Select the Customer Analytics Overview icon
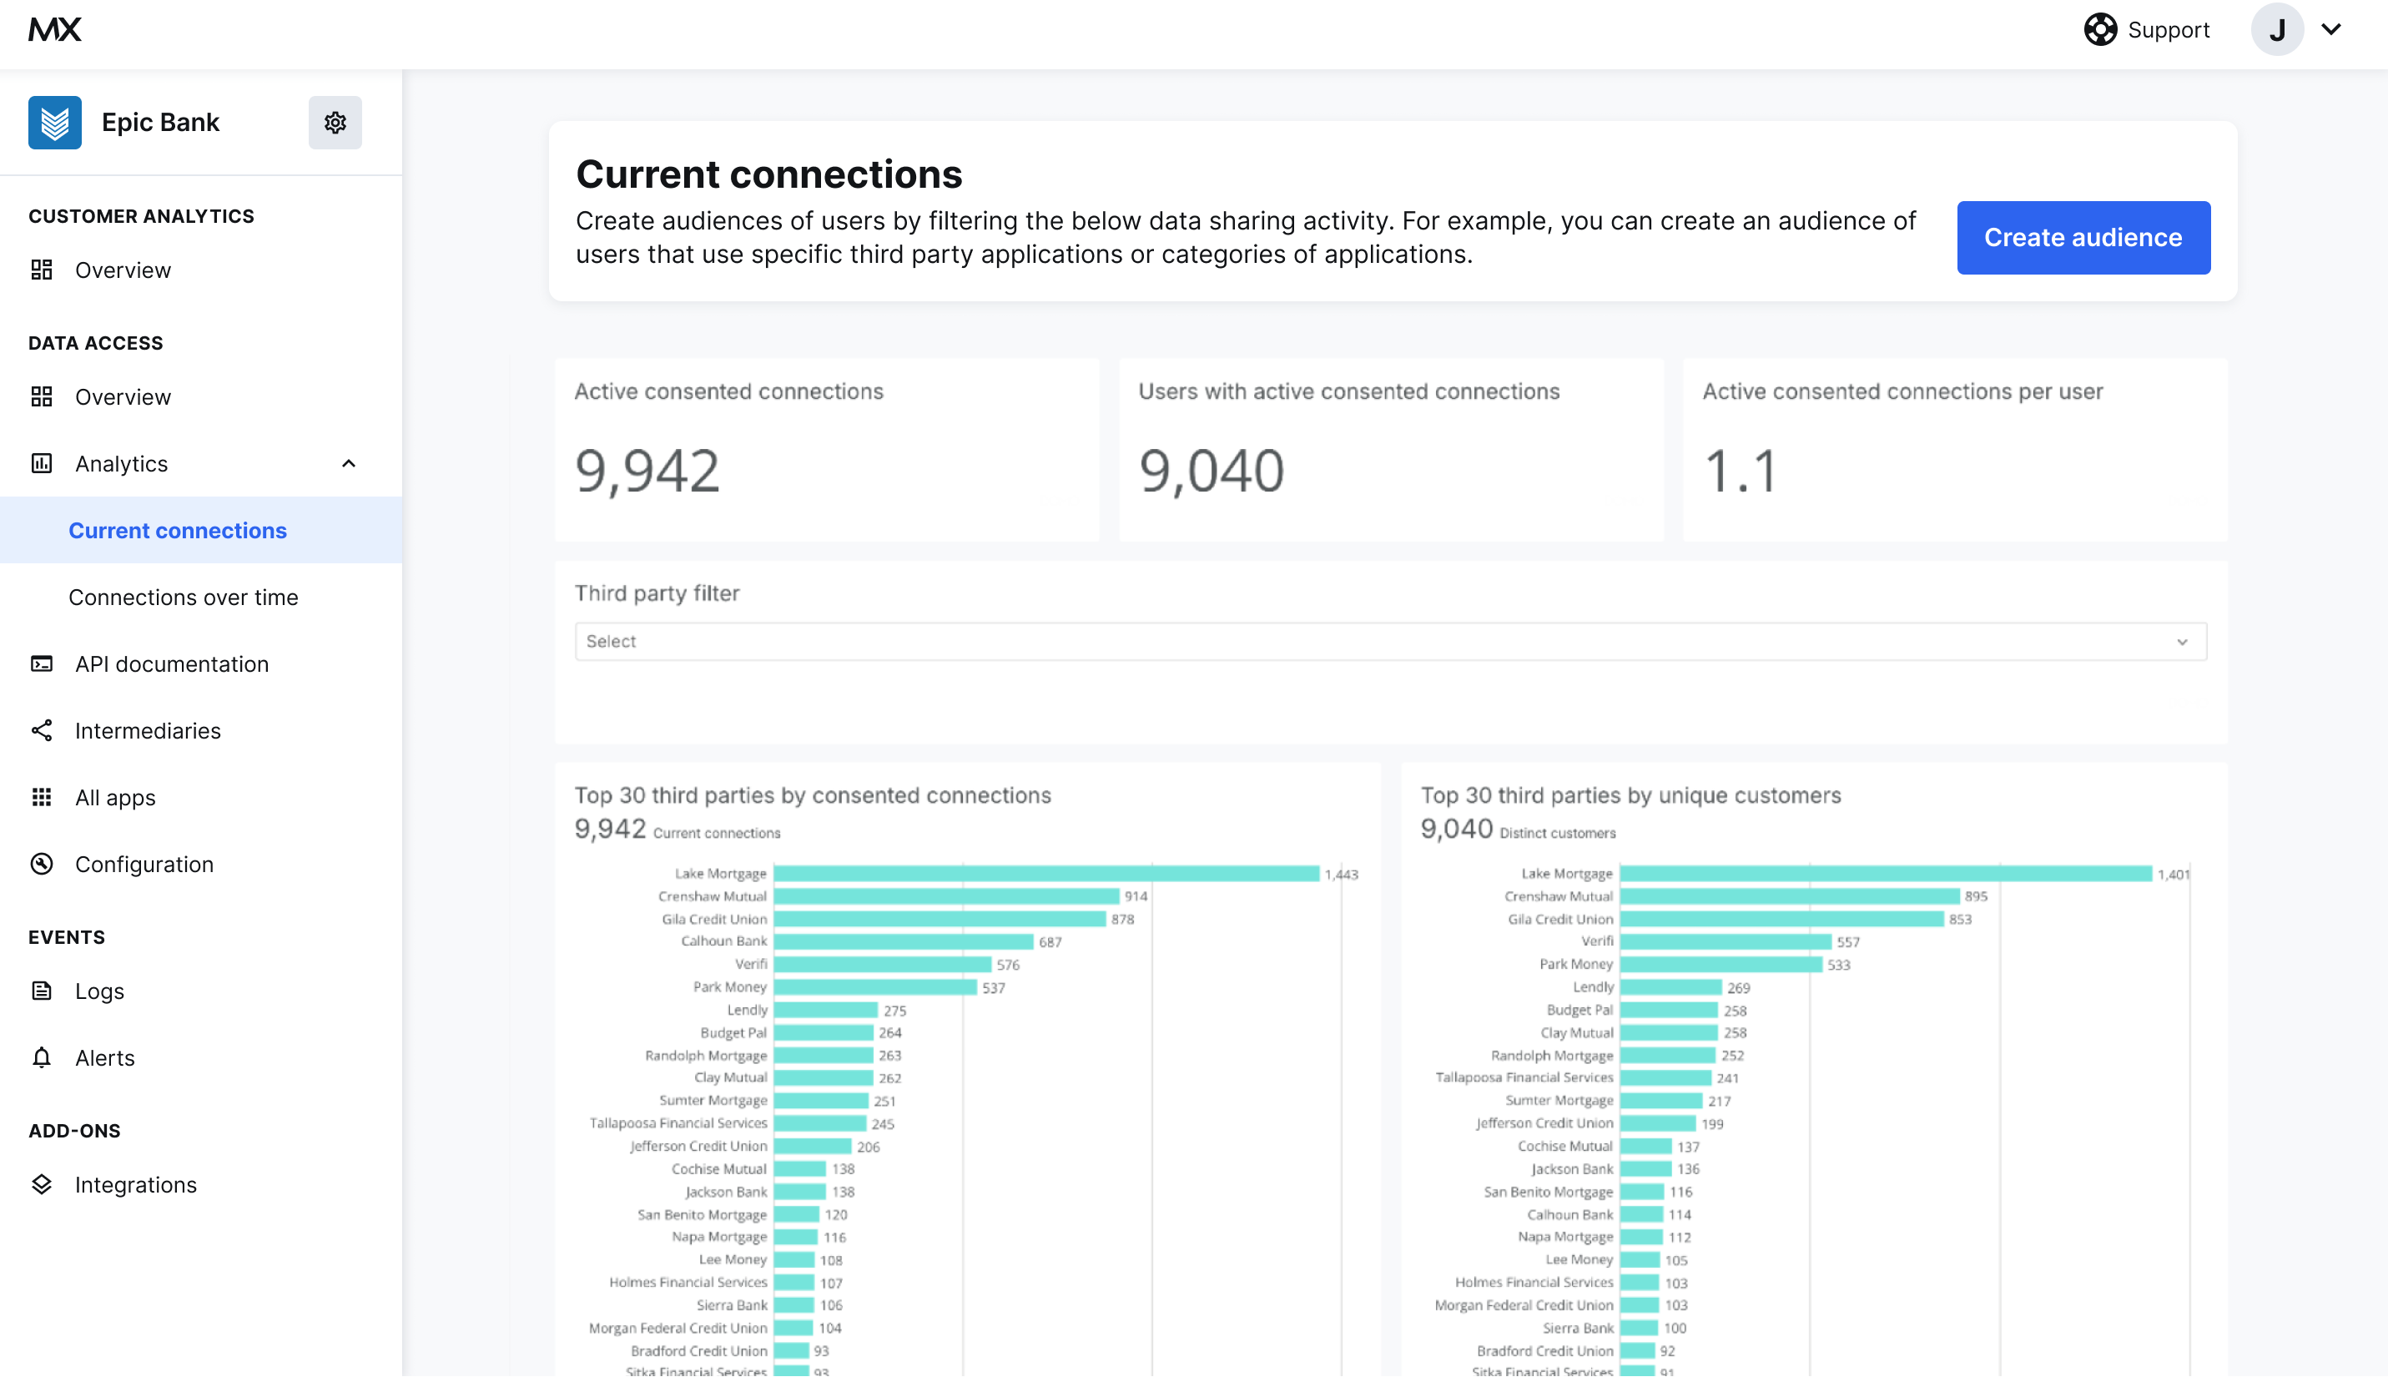 (42, 270)
